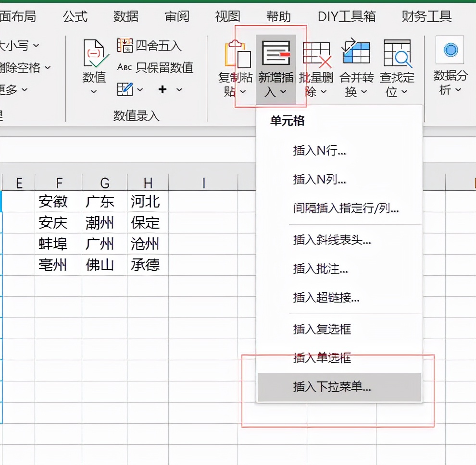The width and height of the screenshot is (476, 465).
Task: Choose 插入N列 from the menu
Action: click(x=339, y=180)
